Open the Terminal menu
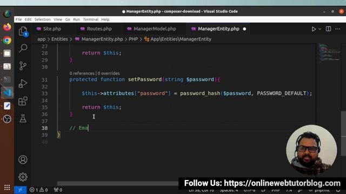This screenshot has height=194, width=346. coord(90,19)
